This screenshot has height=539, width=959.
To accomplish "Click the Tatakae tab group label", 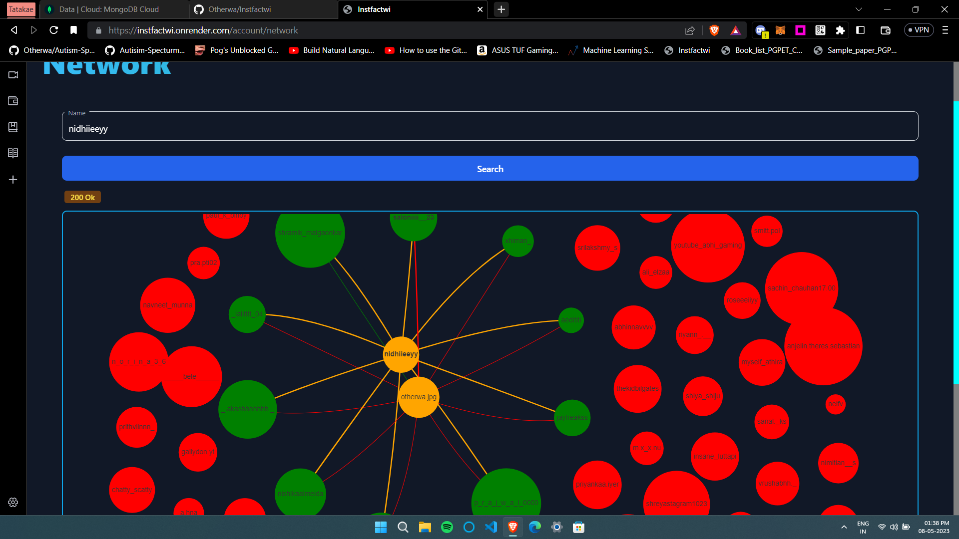I will pyautogui.click(x=21, y=9).
